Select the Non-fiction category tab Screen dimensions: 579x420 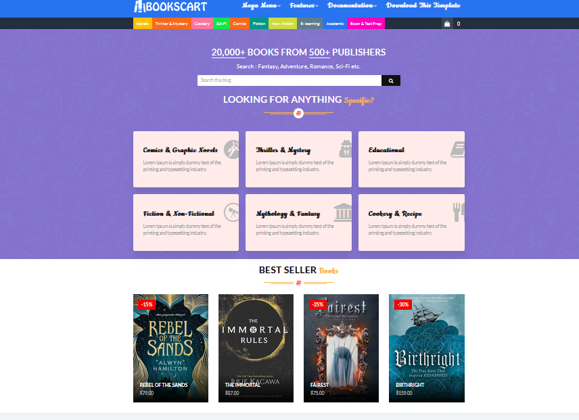coord(283,23)
